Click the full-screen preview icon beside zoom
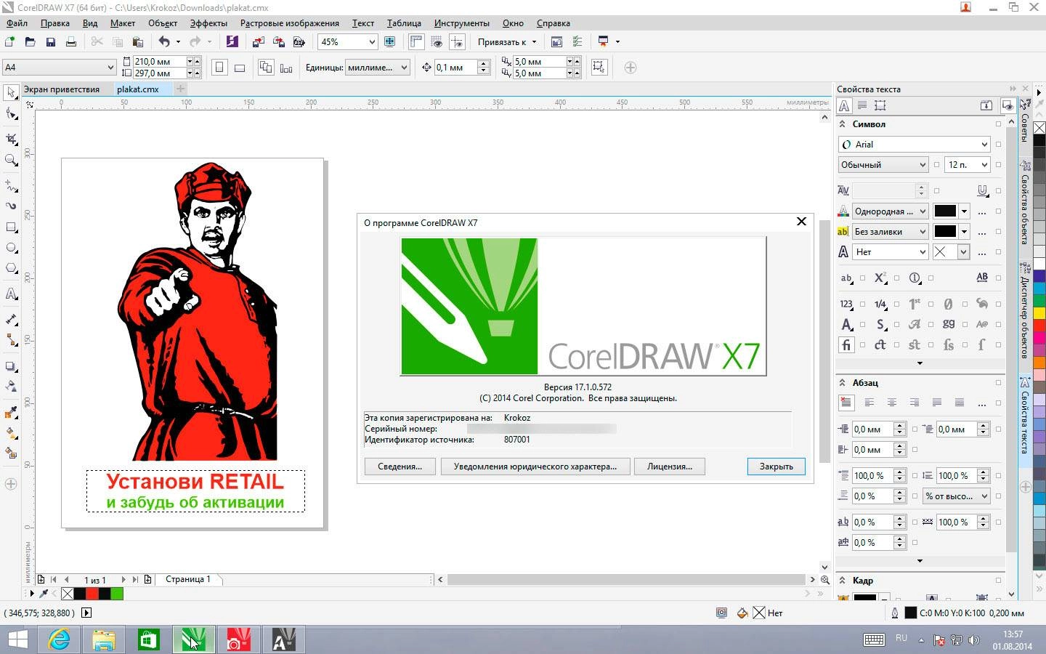 tap(390, 42)
